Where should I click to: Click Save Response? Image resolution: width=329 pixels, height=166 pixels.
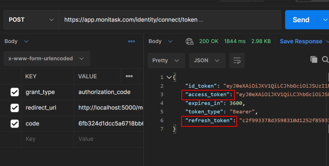coord(301,41)
